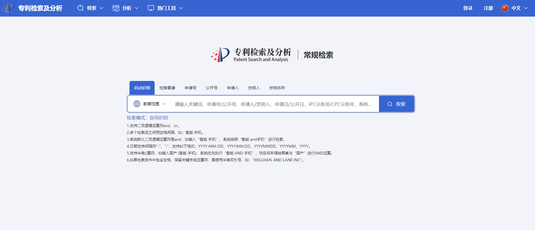Click hint line starting with 3.系统默认二目逻辑运算符

[x=206, y=139]
